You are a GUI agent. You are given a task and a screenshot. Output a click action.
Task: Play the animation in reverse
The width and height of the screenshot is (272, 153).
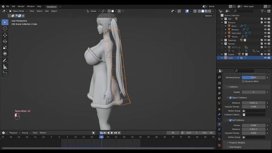pyautogui.click(x=108, y=133)
